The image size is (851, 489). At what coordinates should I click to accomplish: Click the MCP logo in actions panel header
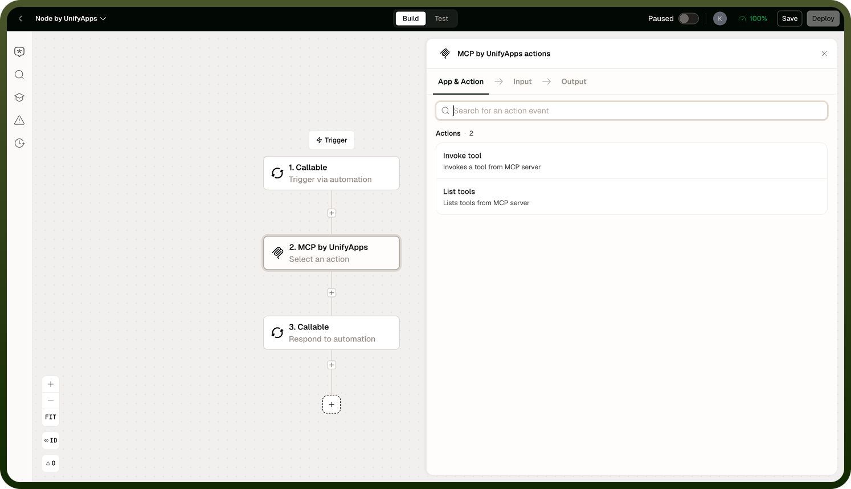(x=445, y=54)
